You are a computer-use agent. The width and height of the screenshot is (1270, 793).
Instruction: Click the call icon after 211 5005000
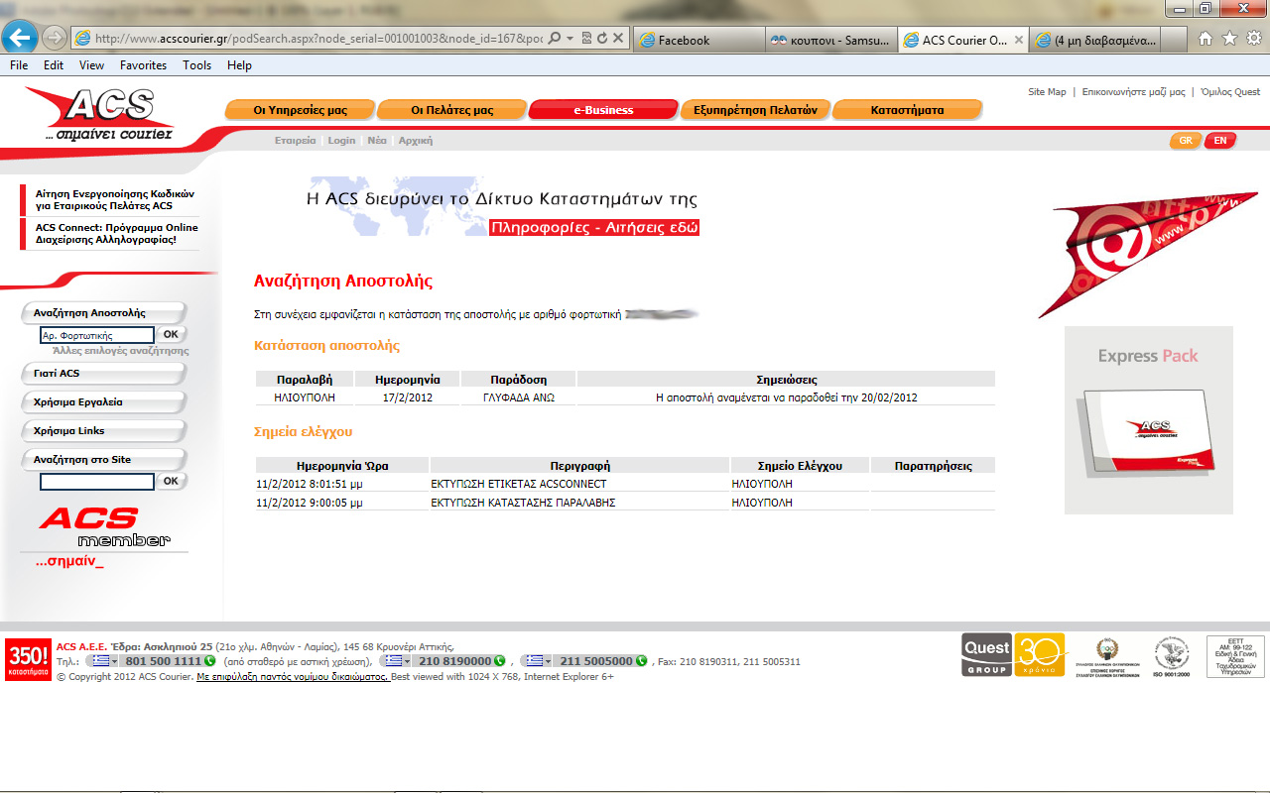coord(642,661)
